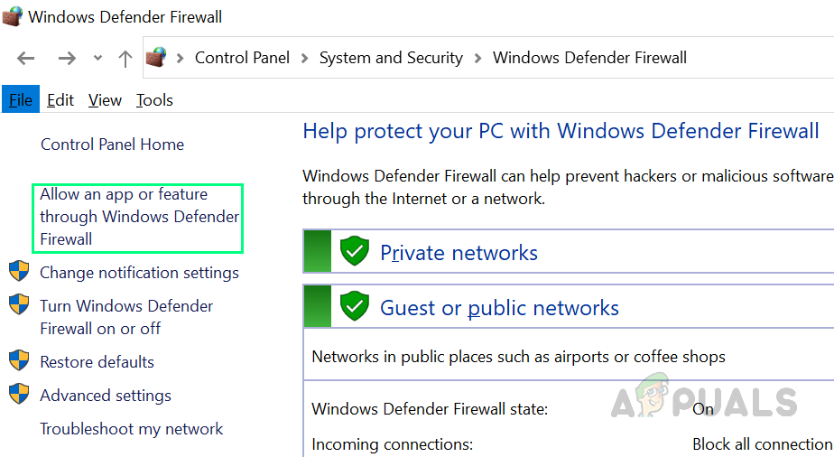The width and height of the screenshot is (834, 457).
Task: Open the File menu
Action: (x=21, y=100)
